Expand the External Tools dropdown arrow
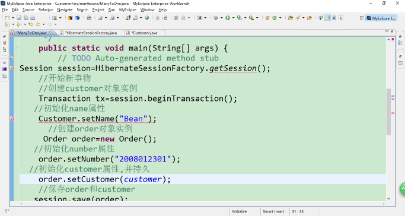The image size is (405, 216). pos(257,18)
